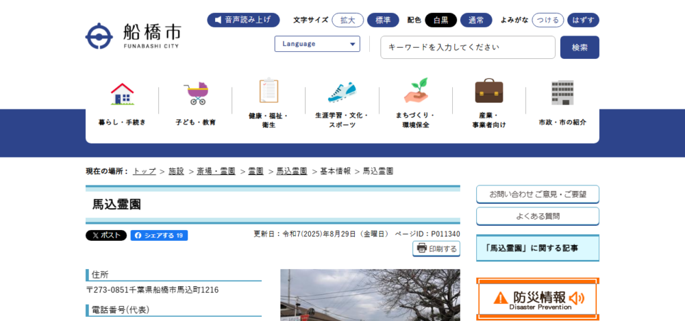Open 子ども・教育 menu label

click(196, 123)
